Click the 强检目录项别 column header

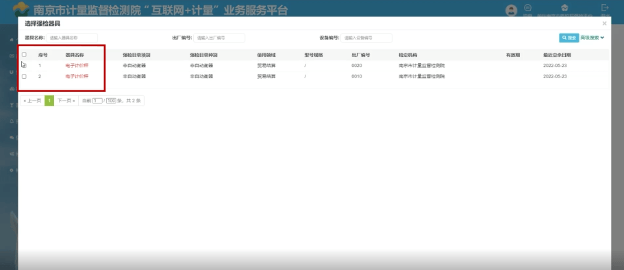pos(136,55)
